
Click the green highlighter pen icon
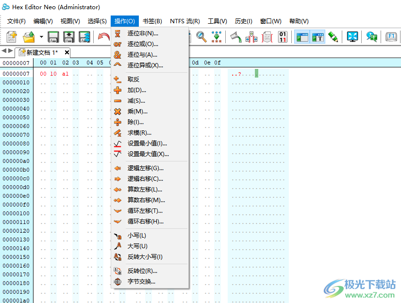[x=333, y=37]
